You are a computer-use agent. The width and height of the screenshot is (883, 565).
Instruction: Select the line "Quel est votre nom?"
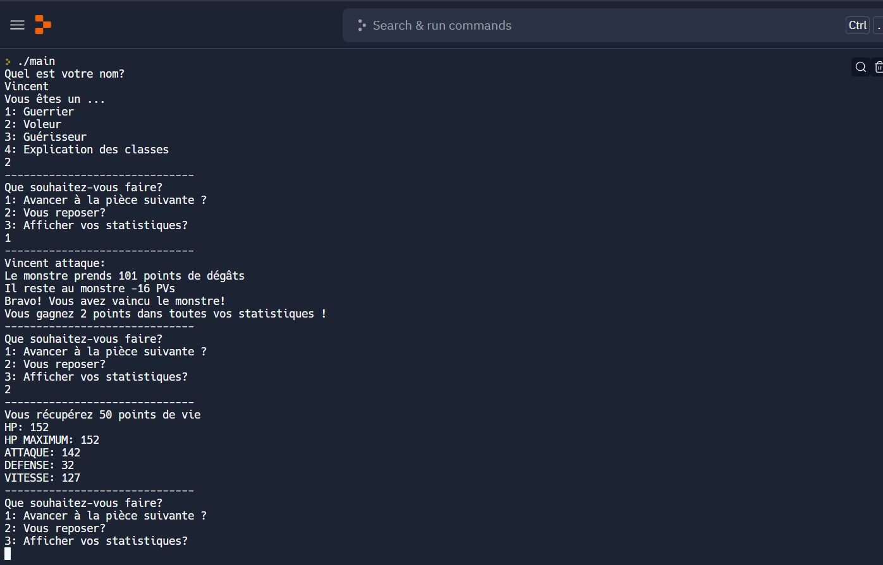[64, 74]
